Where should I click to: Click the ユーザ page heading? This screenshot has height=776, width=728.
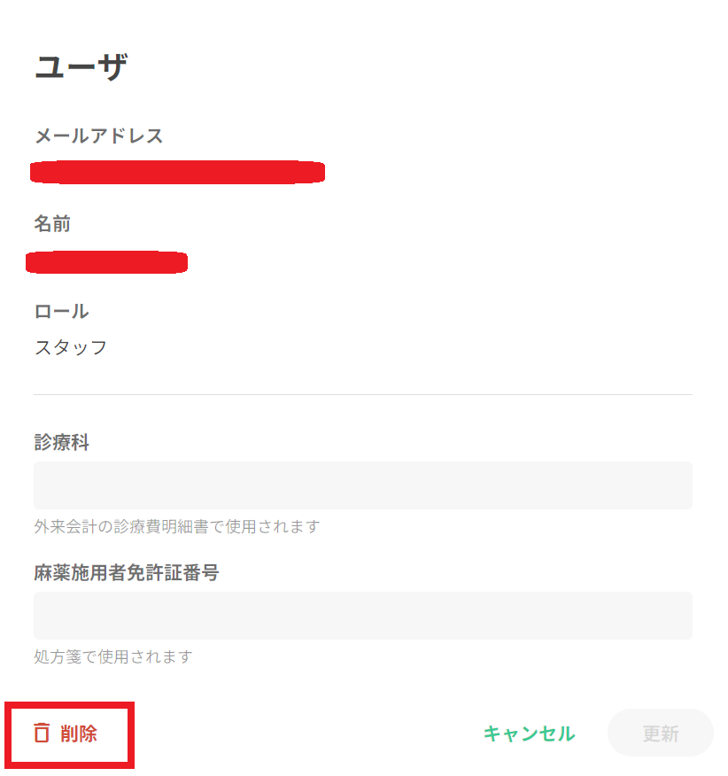click(81, 67)
